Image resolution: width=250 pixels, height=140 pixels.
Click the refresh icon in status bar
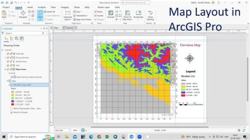click(244, 130)
